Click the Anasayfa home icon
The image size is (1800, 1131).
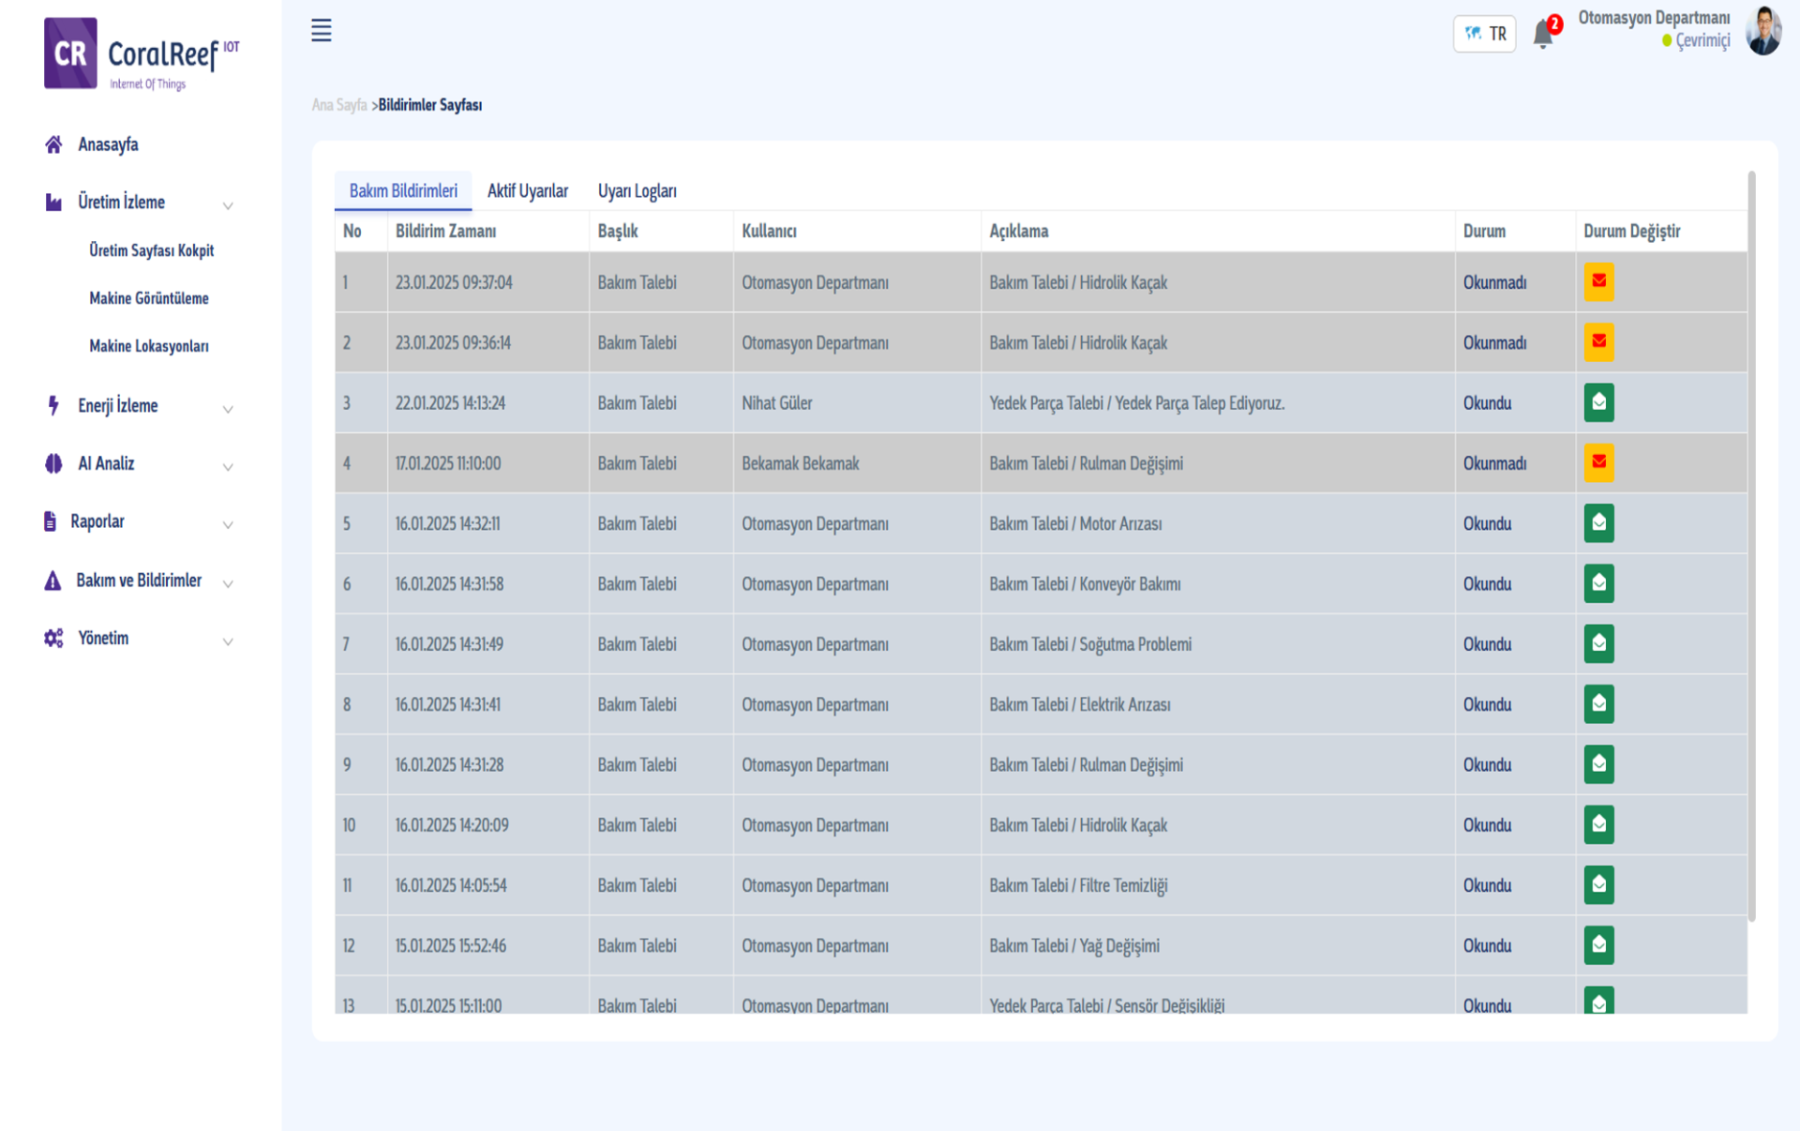(53, 144)
